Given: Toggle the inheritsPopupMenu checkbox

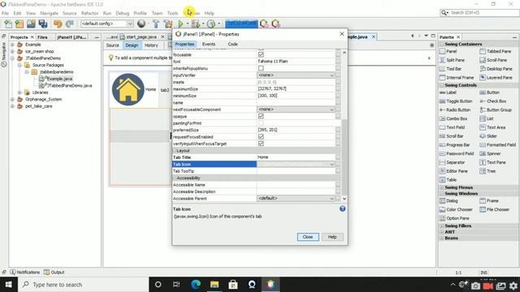Looking at the screenshot, I should pyautogui.click(x=261, y=68).
